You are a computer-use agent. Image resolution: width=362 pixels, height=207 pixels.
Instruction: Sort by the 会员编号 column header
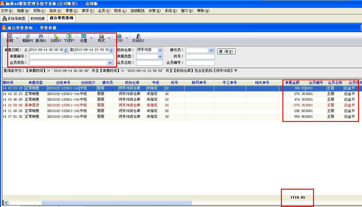[315, 83]
